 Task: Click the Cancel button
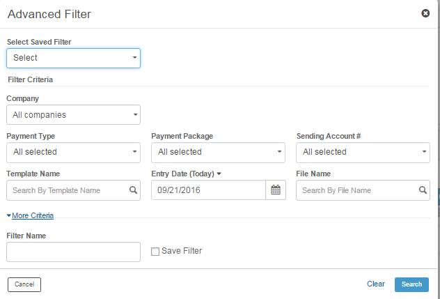[24, 284]
